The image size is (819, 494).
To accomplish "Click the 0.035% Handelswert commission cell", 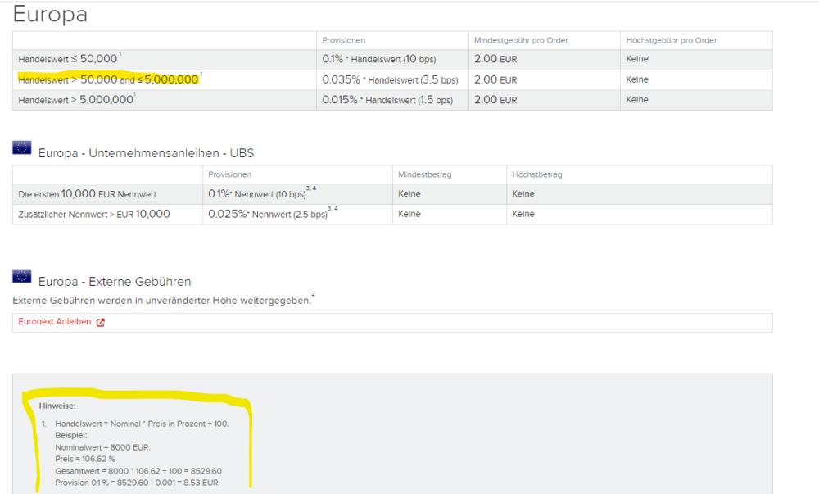I will click(x=390, y=80).
